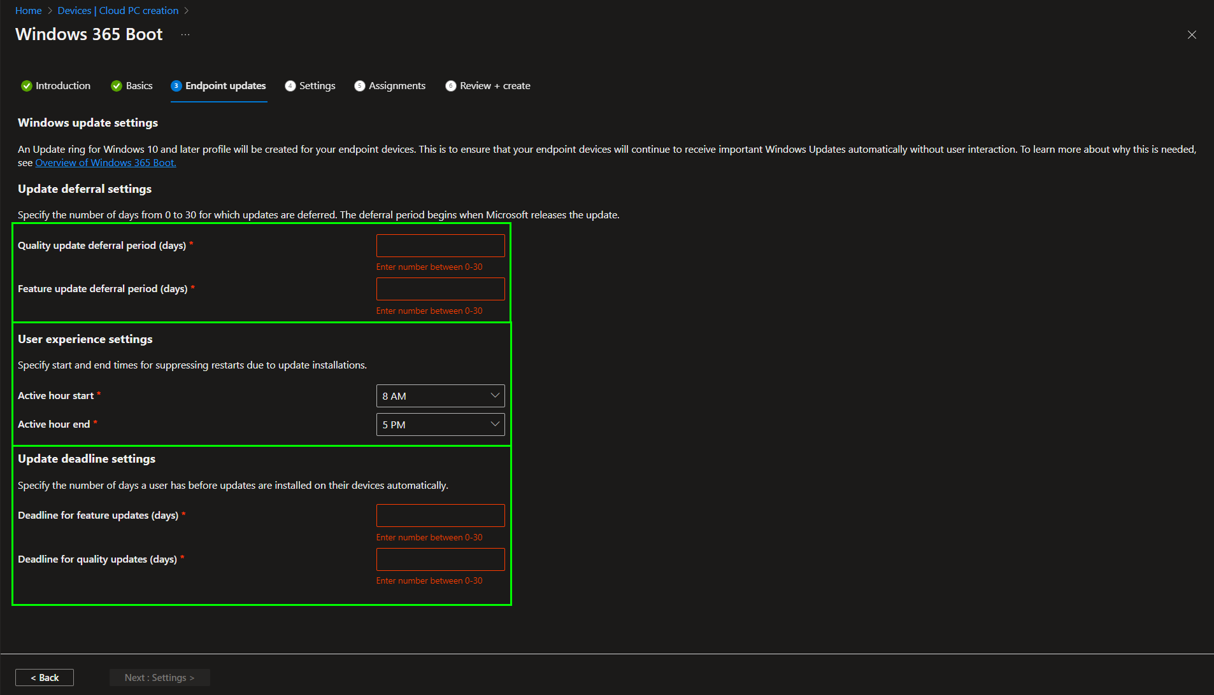1214x695 pixels.
Task: Close the Windows 365 Boot pane
Action: point(1192,35)
